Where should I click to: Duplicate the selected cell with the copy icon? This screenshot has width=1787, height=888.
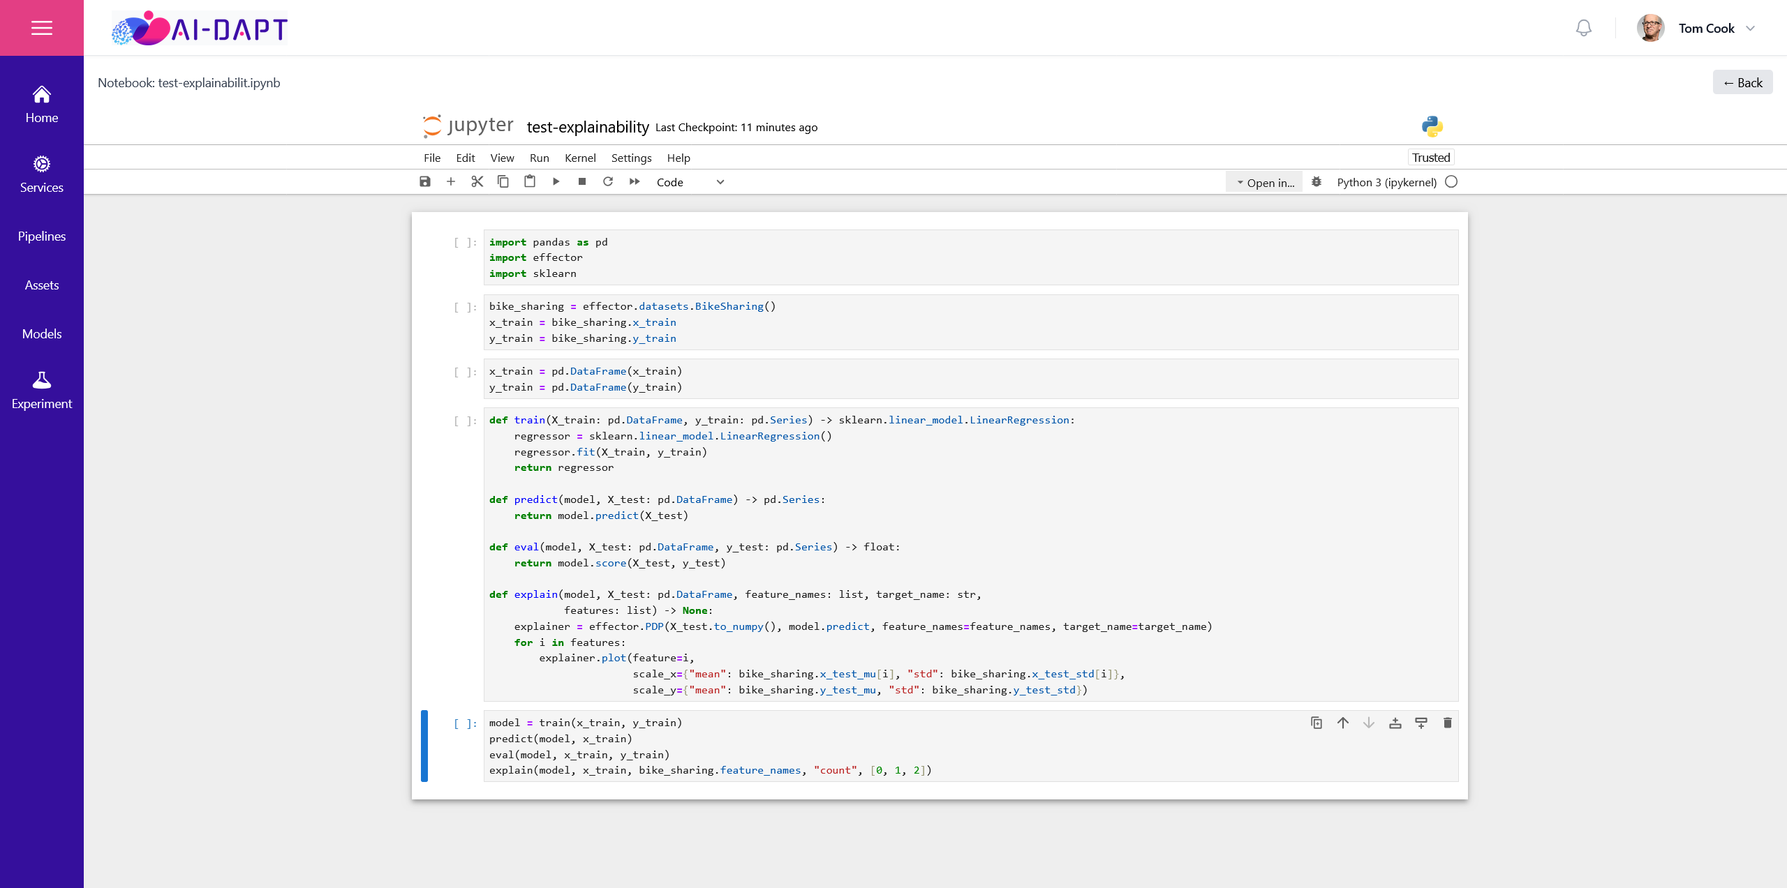[x=1317, y=723]
